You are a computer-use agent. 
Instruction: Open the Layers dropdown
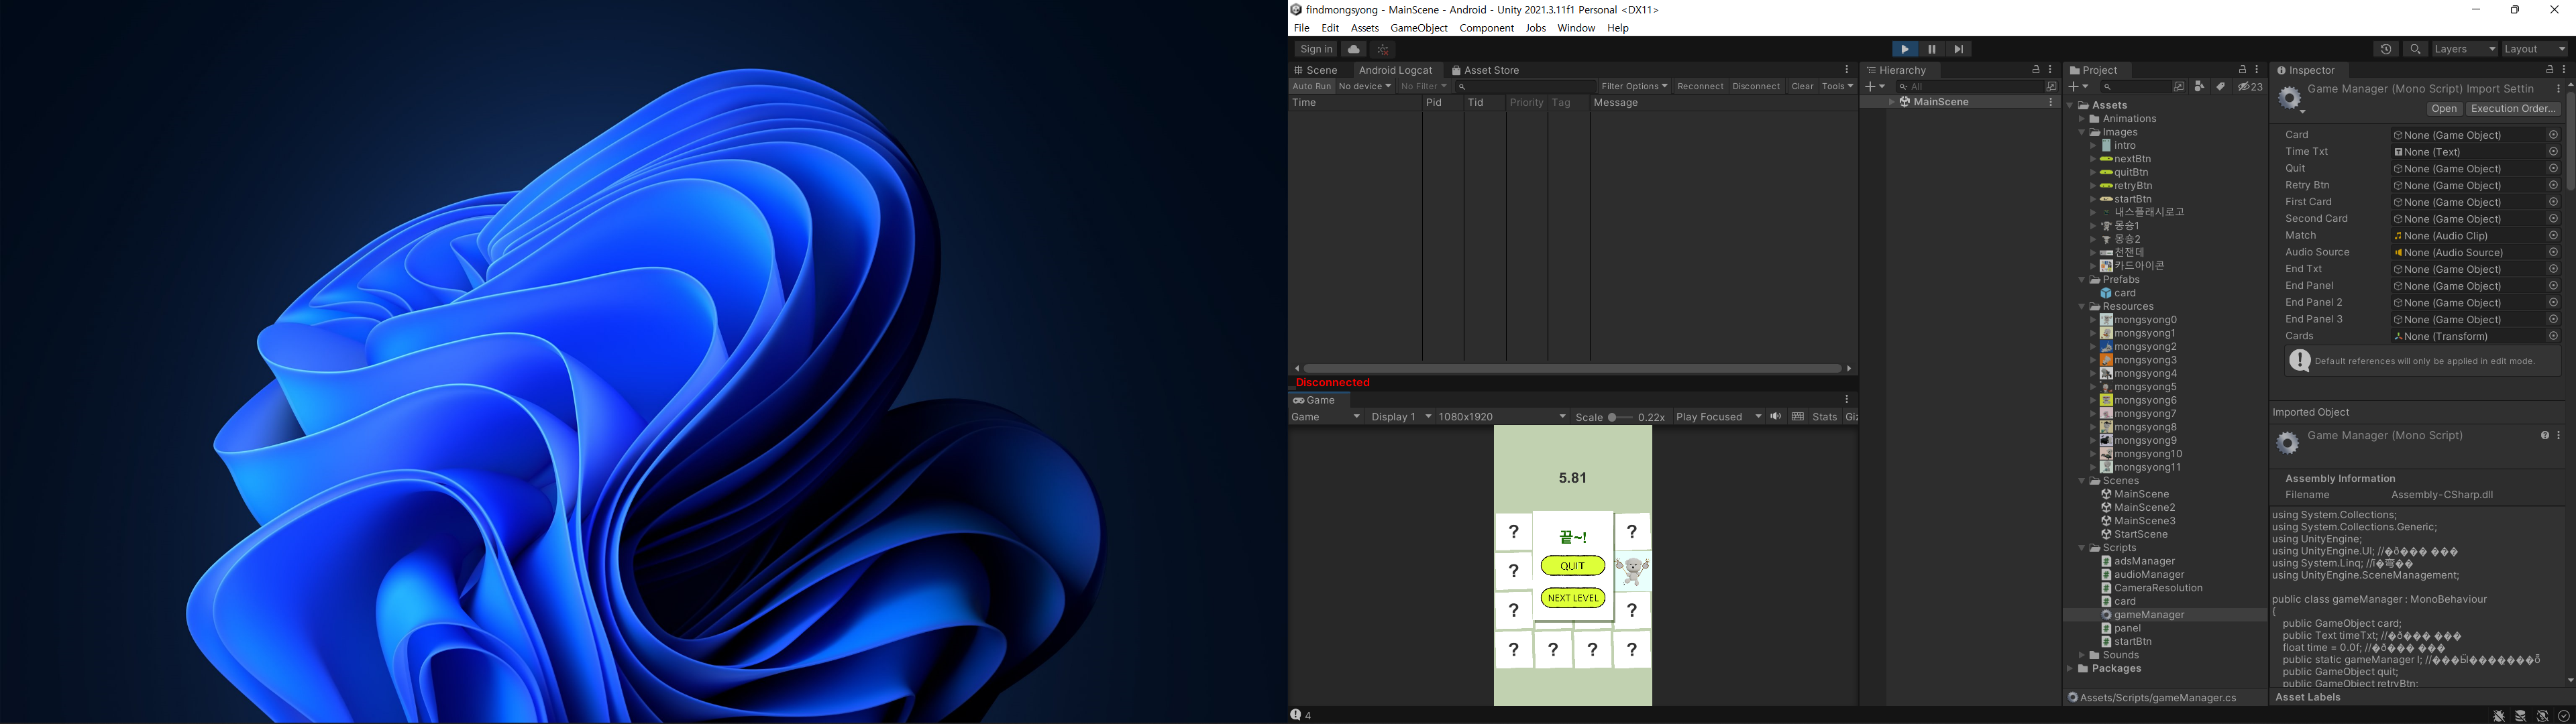click(2465, 49)
